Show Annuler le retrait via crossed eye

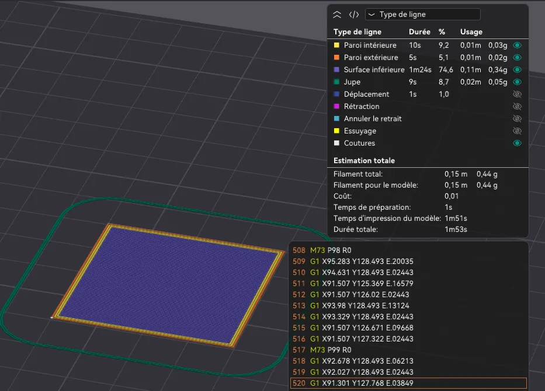(x=517, y=118)
